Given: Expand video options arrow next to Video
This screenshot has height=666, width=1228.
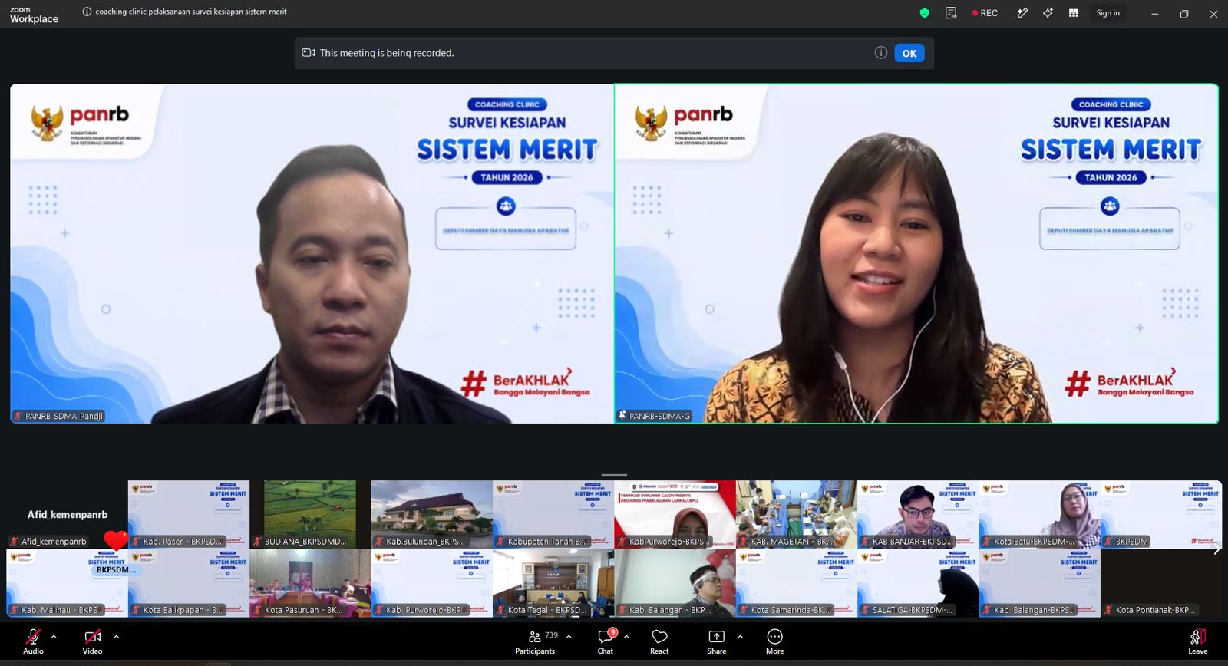Looking at the screenshot, I should [x=116, y=636].
